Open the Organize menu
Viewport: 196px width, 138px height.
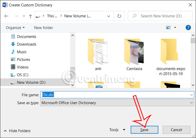[15, 27]
